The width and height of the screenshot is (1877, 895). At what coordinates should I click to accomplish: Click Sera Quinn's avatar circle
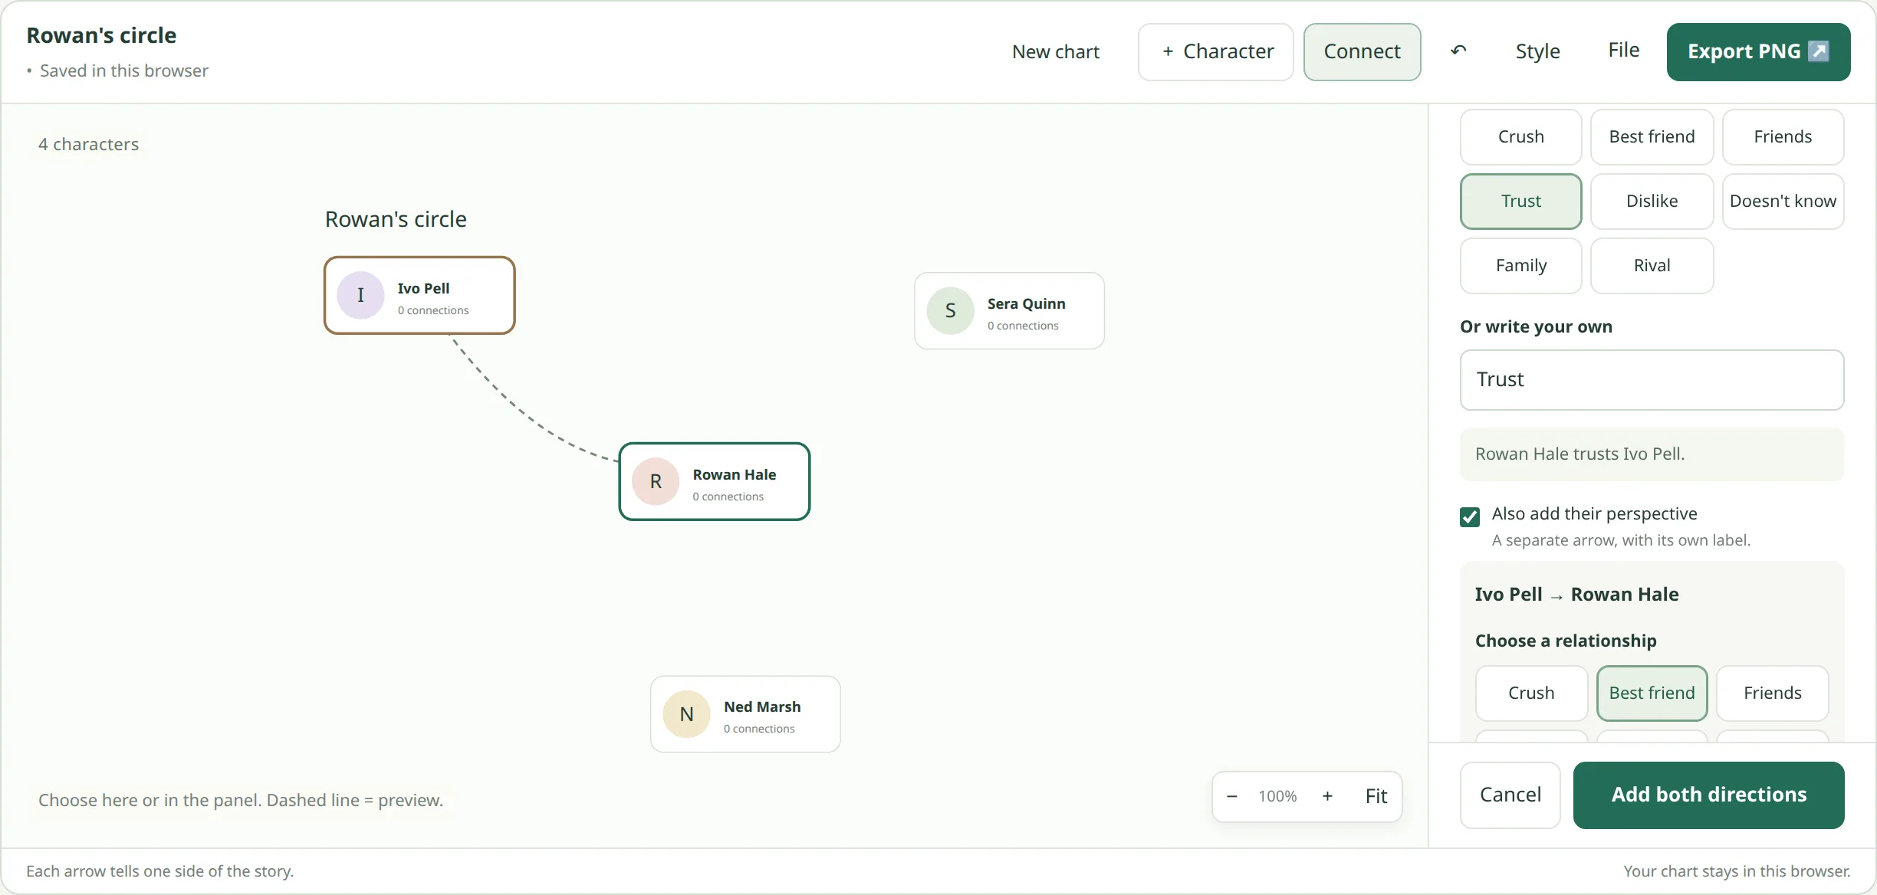950,310
